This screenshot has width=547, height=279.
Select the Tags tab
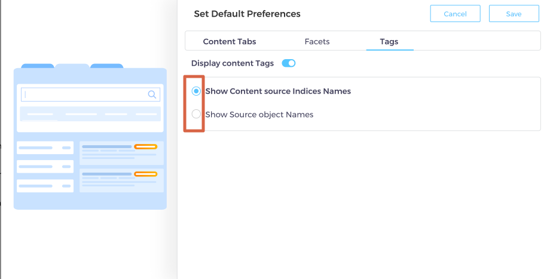(x=389, y=42)
